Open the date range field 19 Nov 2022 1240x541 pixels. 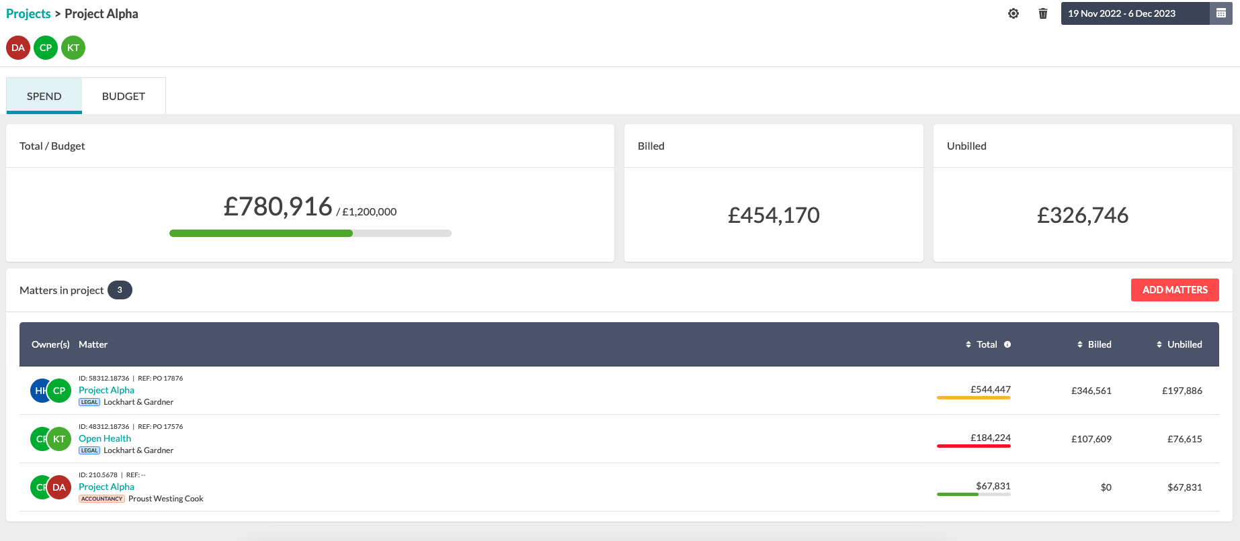click(x=1135, y=13)
